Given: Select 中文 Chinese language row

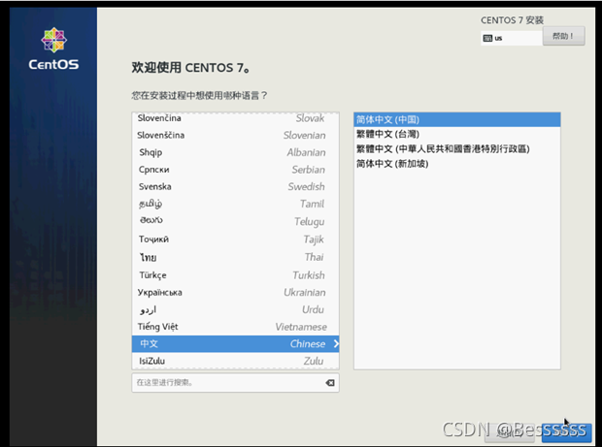Looking at the screenshot, I should pos(235,344).
